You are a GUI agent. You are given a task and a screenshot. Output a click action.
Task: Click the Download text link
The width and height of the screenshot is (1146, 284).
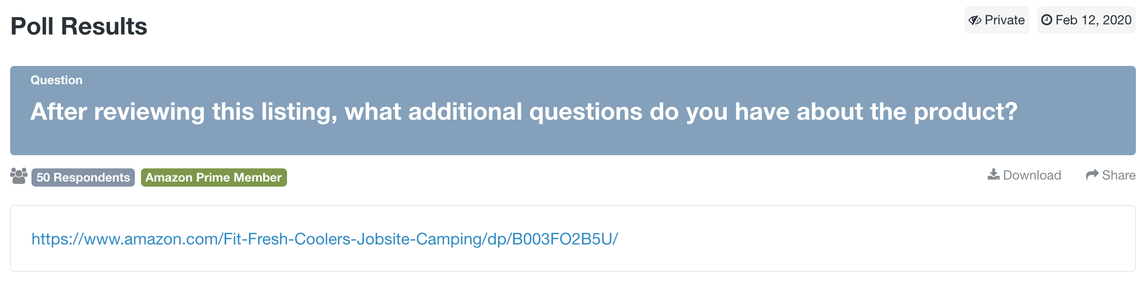pos(1032,175)
